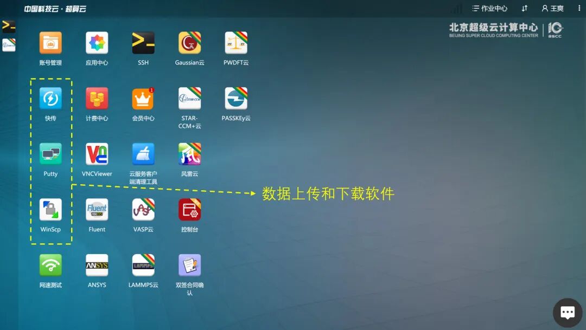Switch to the running STAR-CCM+ task in the sidebar
This screenshot has height=330, width=586.
[x=9, y=45]
